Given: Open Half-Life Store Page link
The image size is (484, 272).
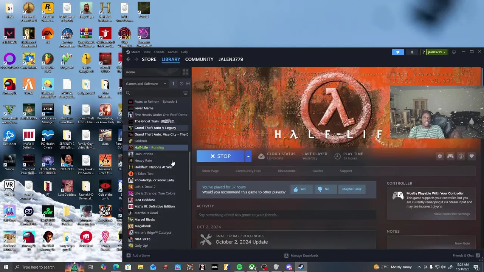Looking at the screenshot, I should [x=210, y=171].
